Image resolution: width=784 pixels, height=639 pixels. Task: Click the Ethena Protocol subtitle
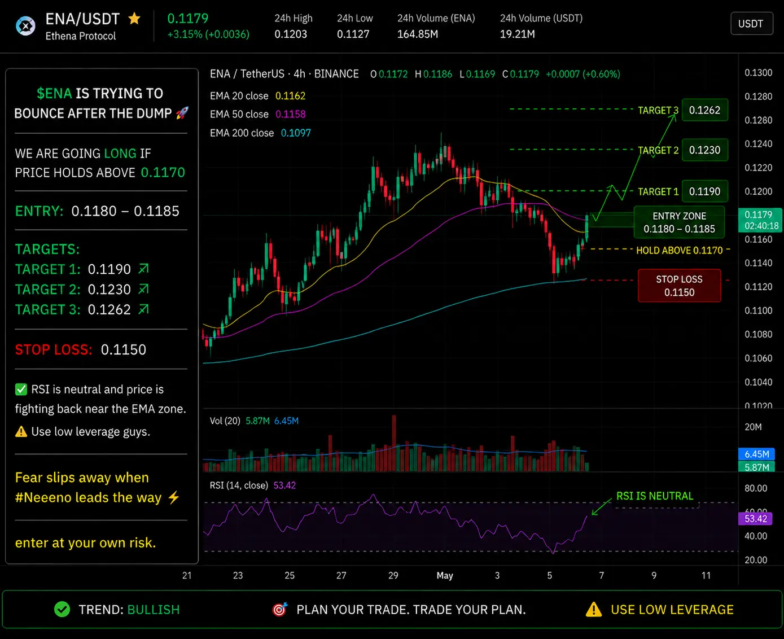[81, 36]
